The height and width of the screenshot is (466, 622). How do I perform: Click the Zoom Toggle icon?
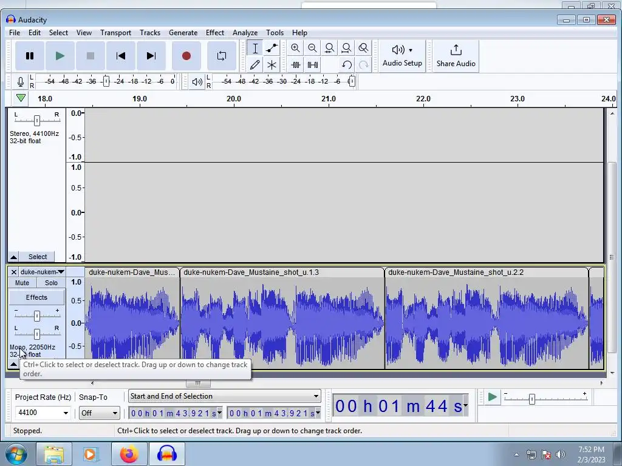pyautogui.click(x=363, y=49)
